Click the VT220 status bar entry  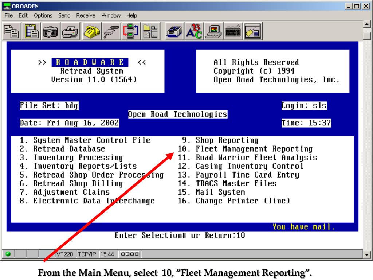pos(65,254)
